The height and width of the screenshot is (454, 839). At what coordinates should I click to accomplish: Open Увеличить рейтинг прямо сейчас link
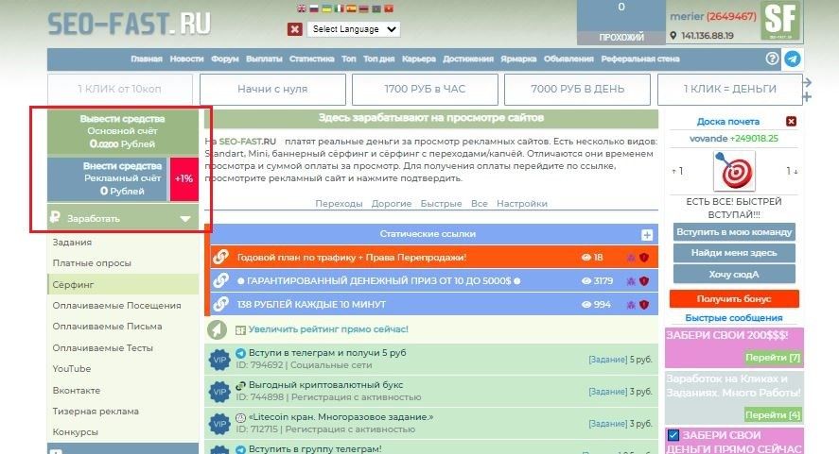click(x=328, y=329)
